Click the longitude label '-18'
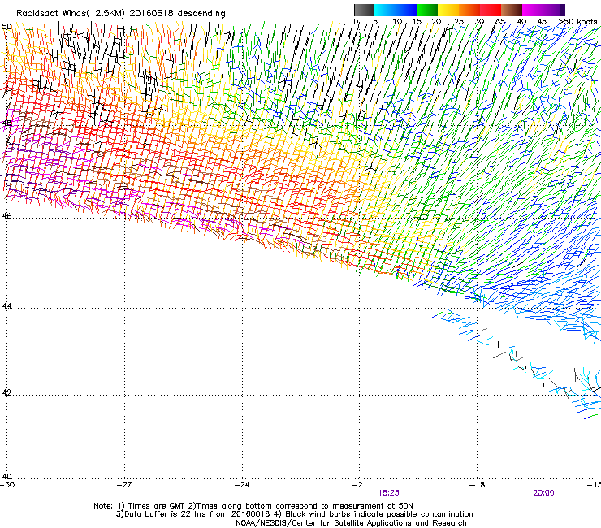The image size is (601, 528). click(x=478, y=485)
